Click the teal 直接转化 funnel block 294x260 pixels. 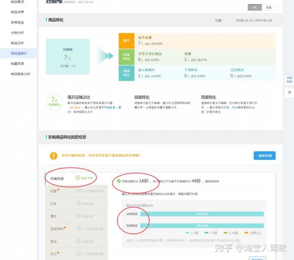click(x=126, y=73)
